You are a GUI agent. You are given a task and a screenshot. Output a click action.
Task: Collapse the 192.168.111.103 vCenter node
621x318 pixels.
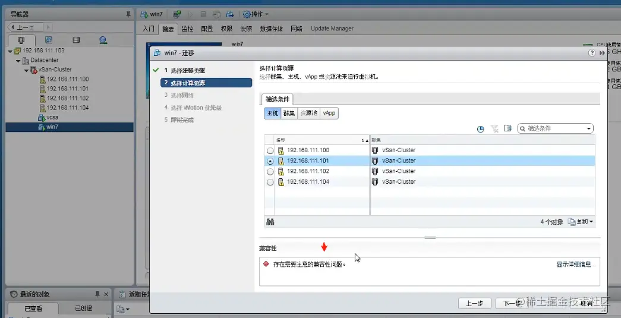tap(10, 51)
